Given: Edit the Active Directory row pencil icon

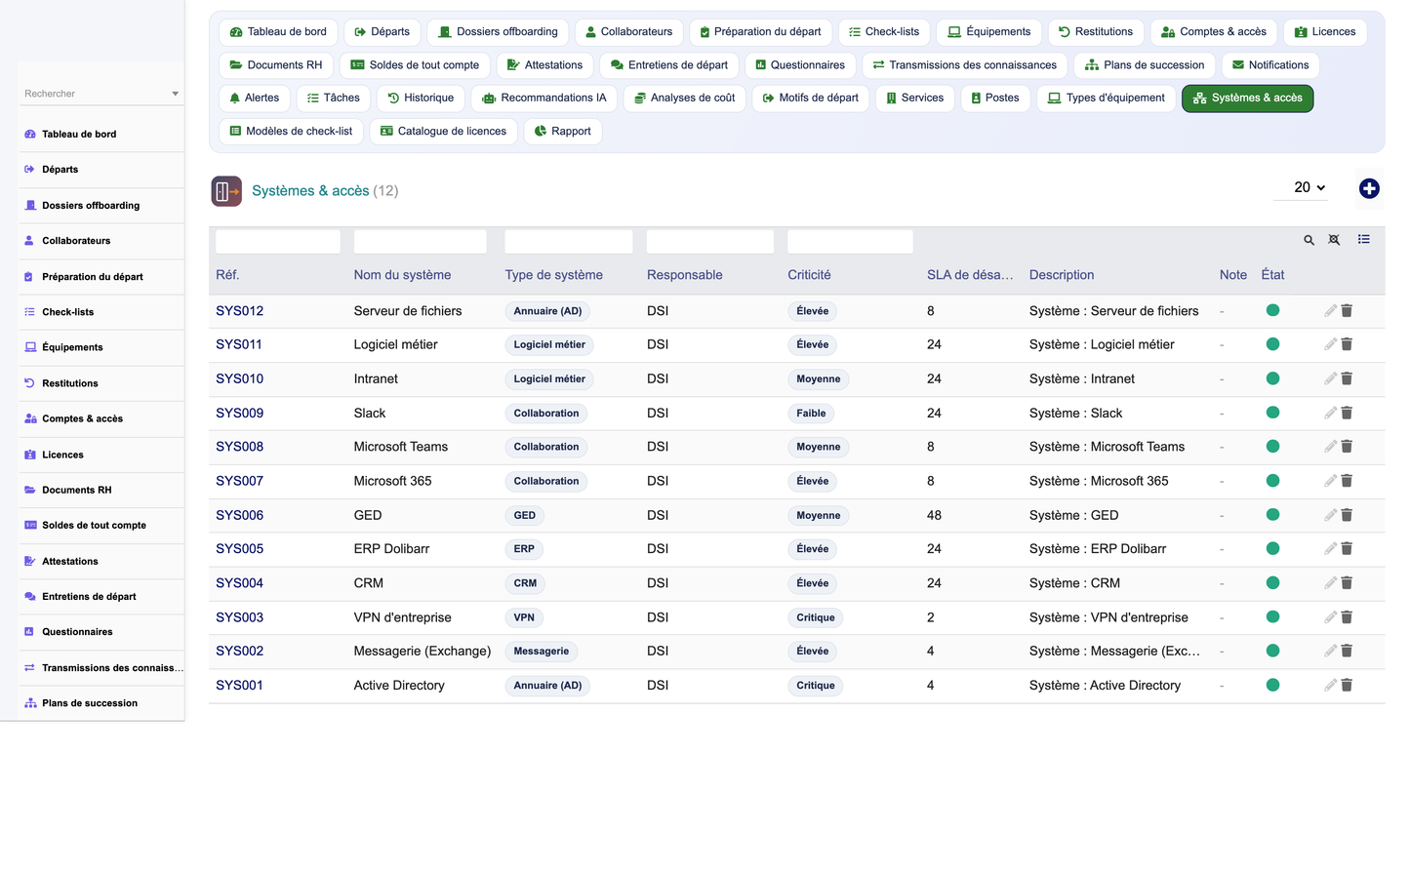Looking at the screenshot, I should (x=1330, y=685).
